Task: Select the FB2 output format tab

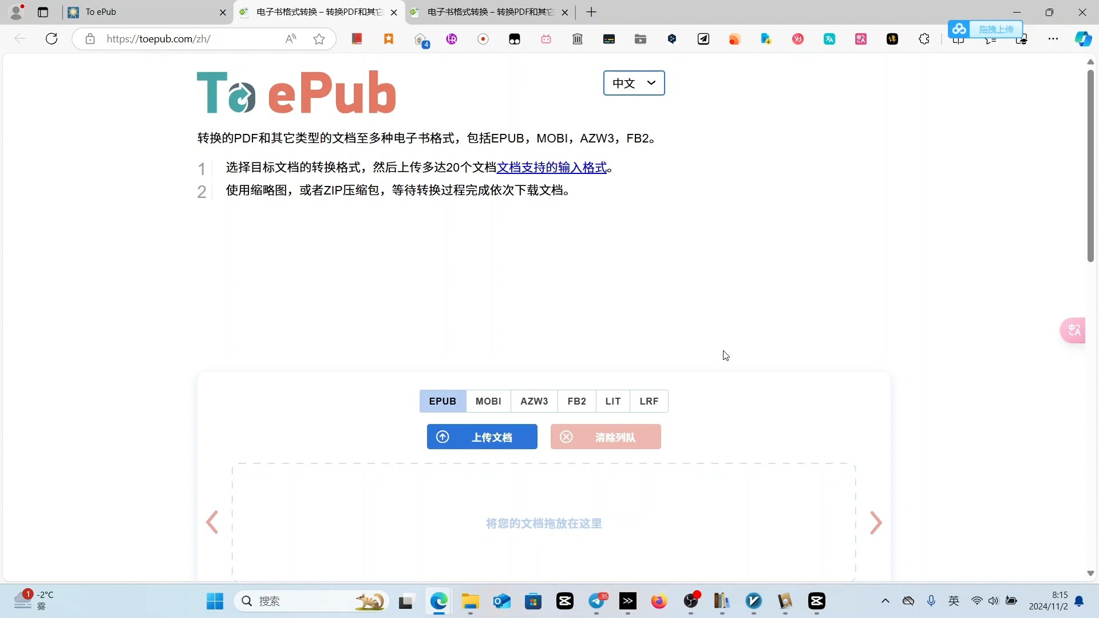Action: pos(576,401)
